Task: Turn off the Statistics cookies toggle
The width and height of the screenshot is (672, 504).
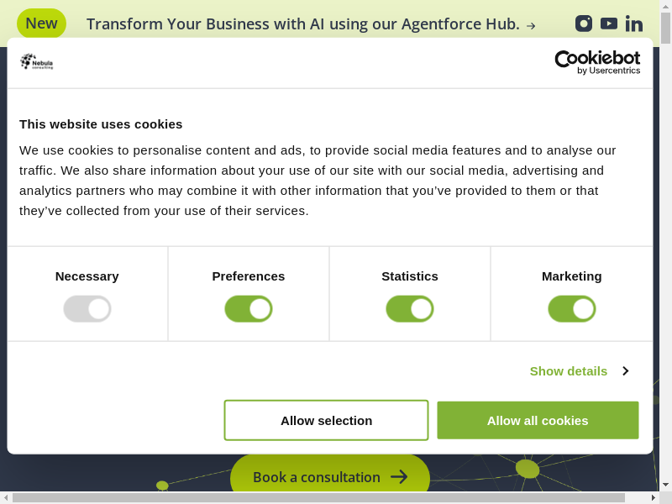Action: tap(410, 309)
